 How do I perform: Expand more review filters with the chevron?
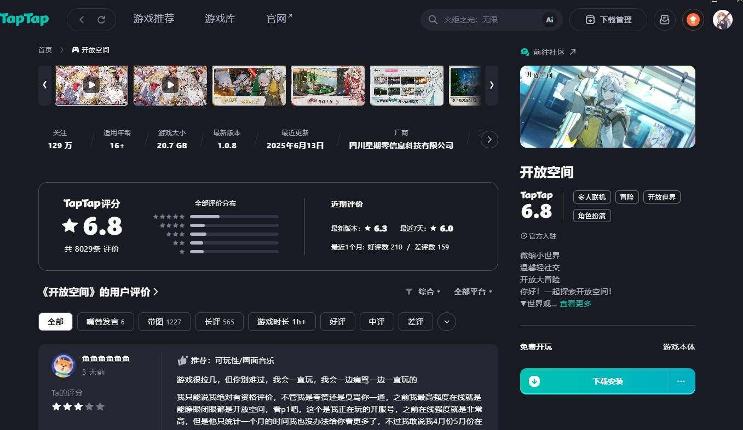click(x=446, y=322)
